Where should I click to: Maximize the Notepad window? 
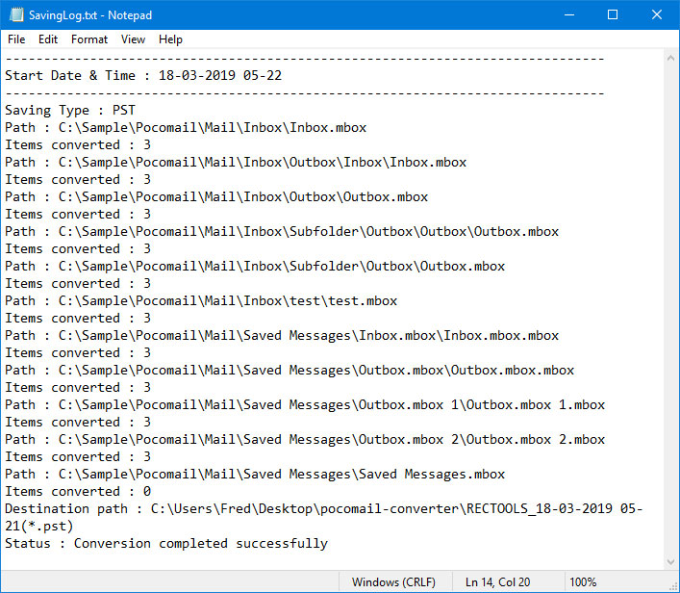613,14
